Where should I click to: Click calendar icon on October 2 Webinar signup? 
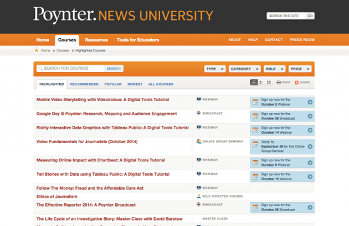255,102
